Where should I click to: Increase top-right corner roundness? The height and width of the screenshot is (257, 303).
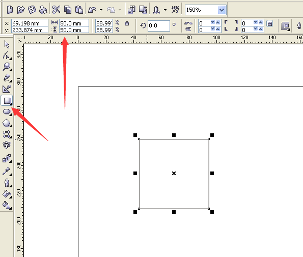point(261,22)
